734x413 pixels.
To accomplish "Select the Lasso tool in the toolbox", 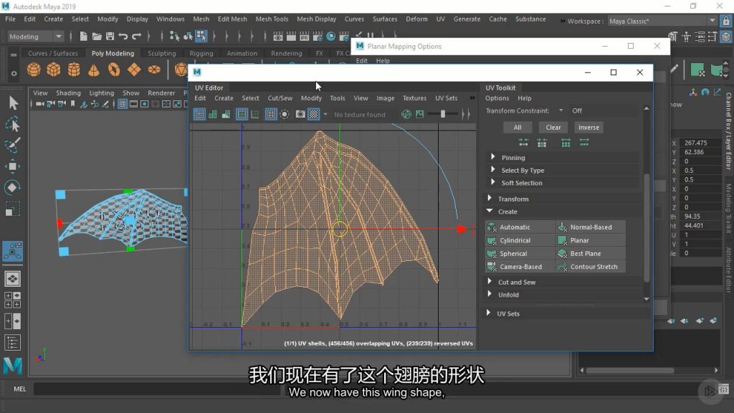I will pyautogui.click(x=13, y=125).
